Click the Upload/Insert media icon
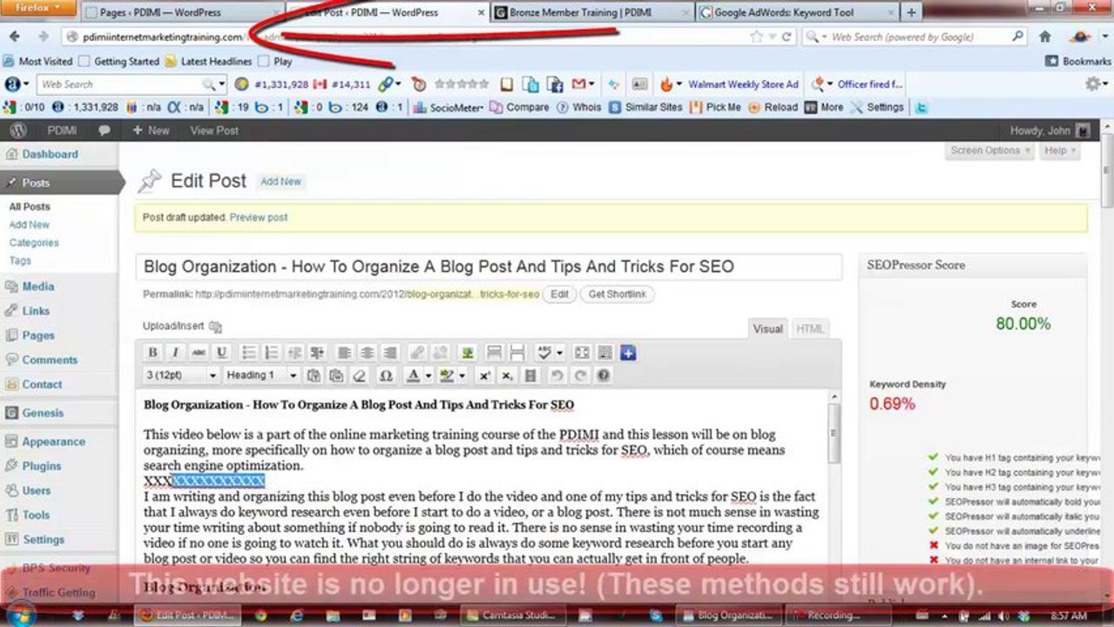Image resolution: width=1114 pixels, height=627 pixels. pos(215,327)
